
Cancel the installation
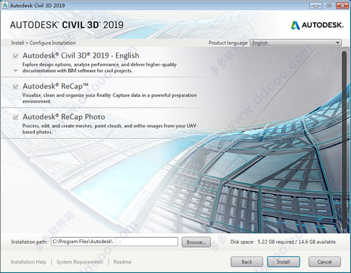coord(324,262)
